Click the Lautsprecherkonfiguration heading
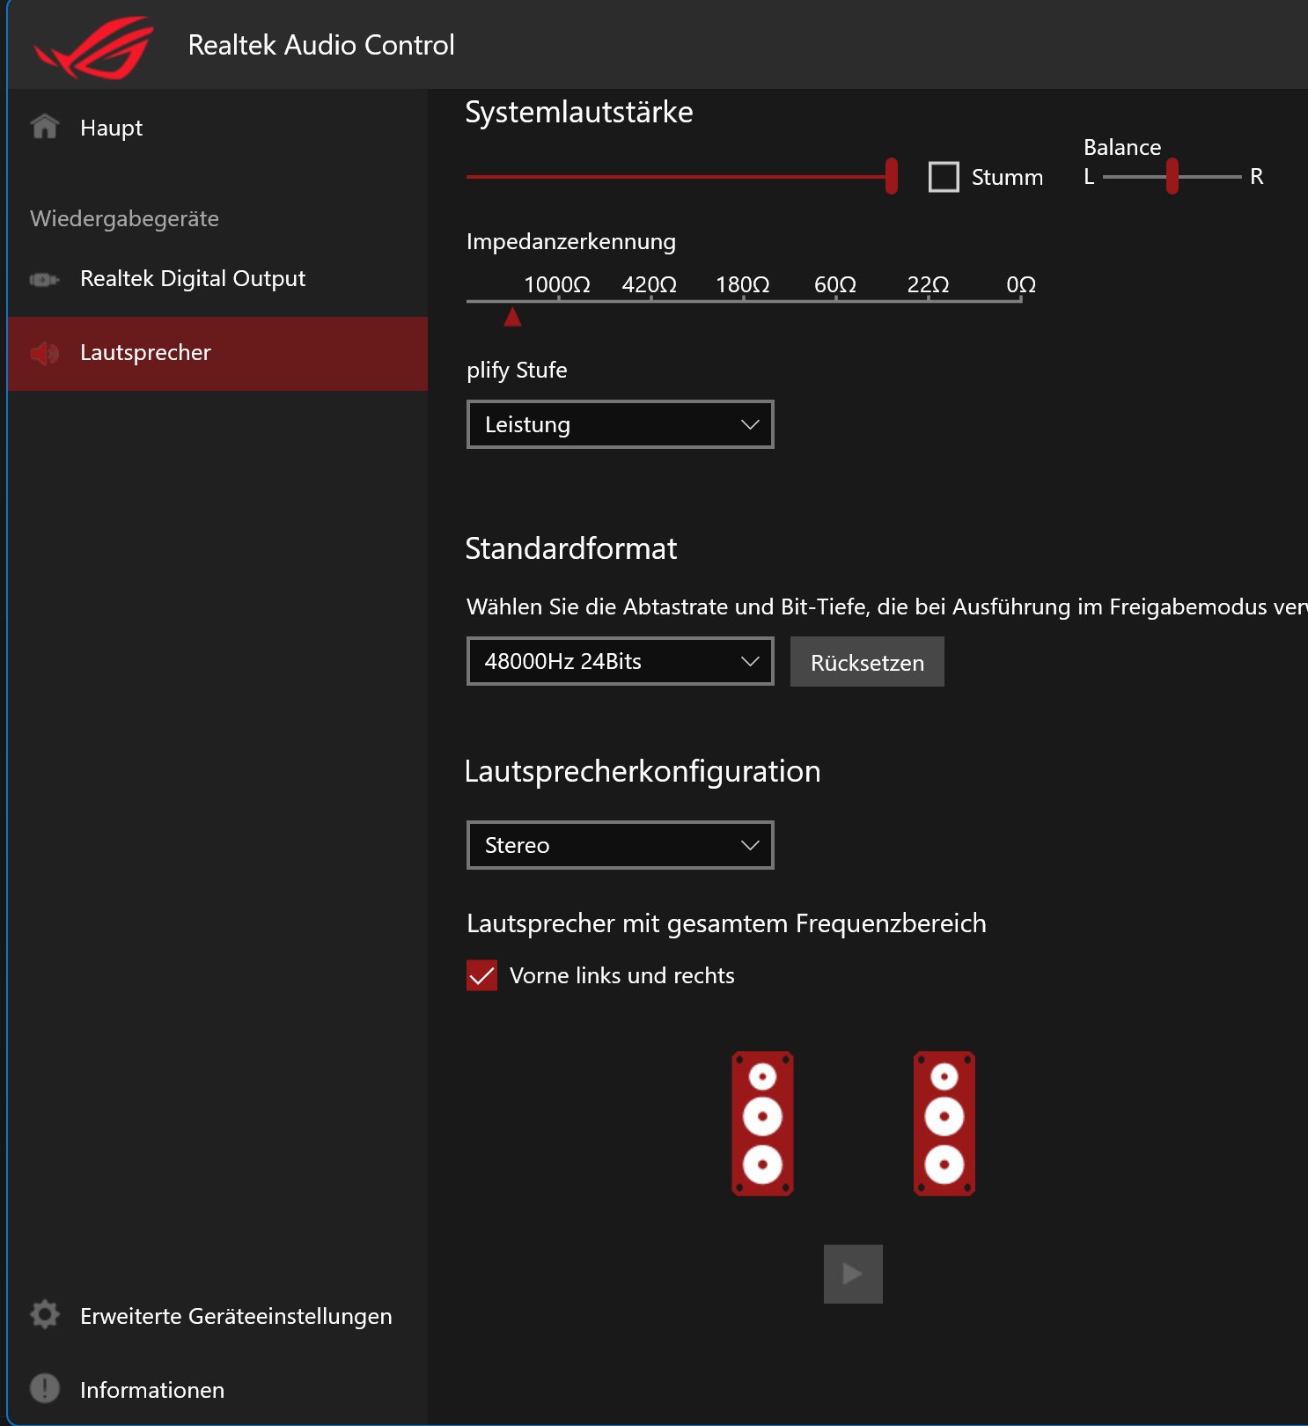The height and width of the screenshot is (1426, 1308). tap(643, 771)
